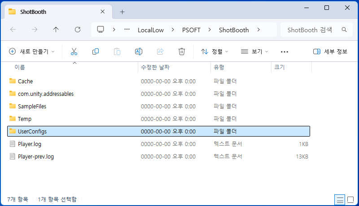Open the See more ellipsis menu
Viewport: 359px width, 206px height.
coord(284,51)
